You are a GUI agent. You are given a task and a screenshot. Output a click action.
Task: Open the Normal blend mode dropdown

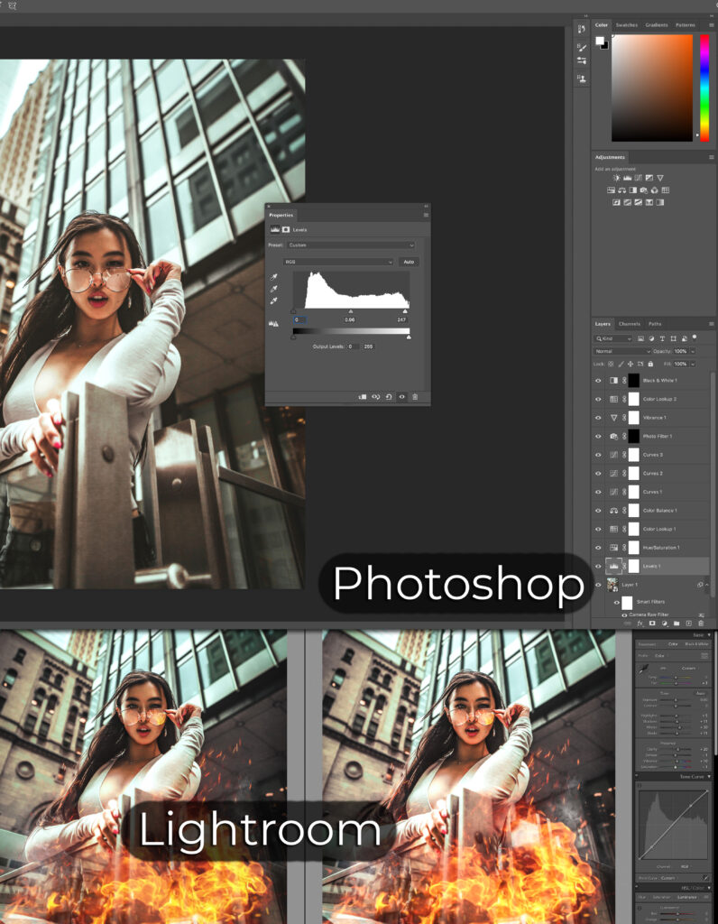click(621, 351)
